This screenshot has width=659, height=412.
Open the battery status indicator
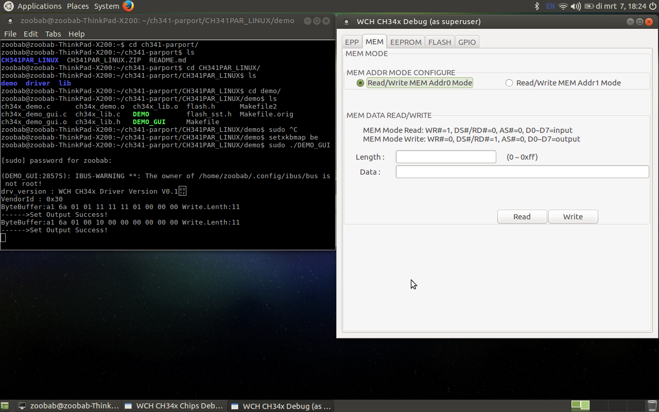click(x=588, y=6)
